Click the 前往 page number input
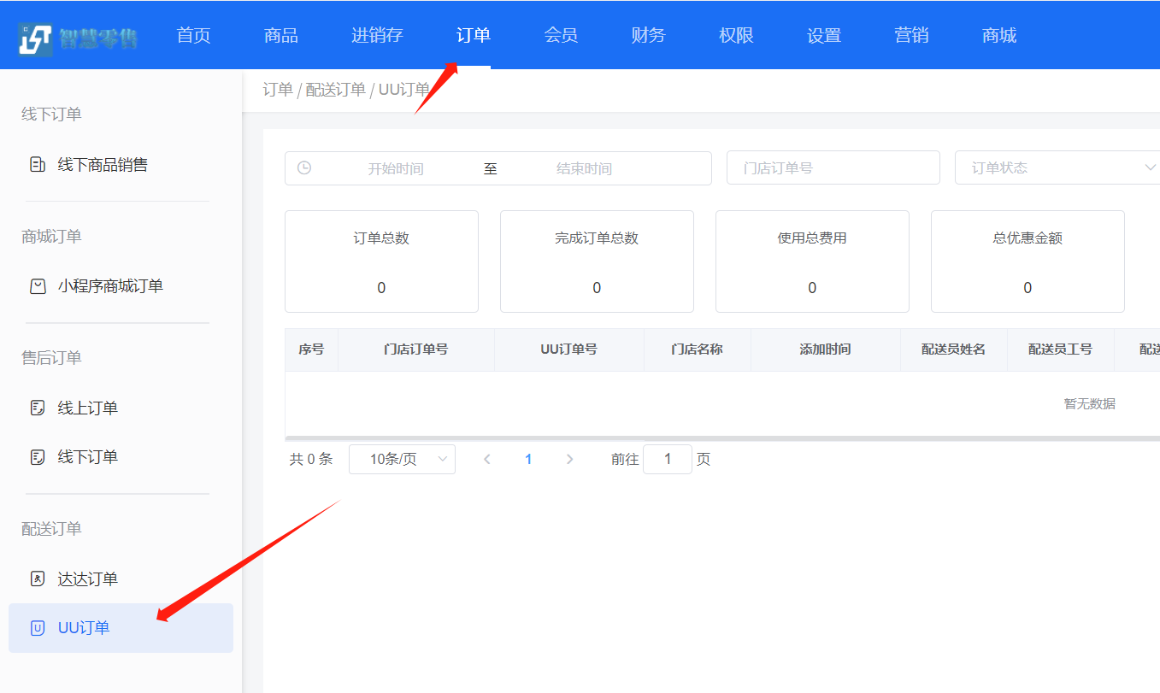Image resolution: width=1160 pixels, height=693 pixels. tap(668, 459)
